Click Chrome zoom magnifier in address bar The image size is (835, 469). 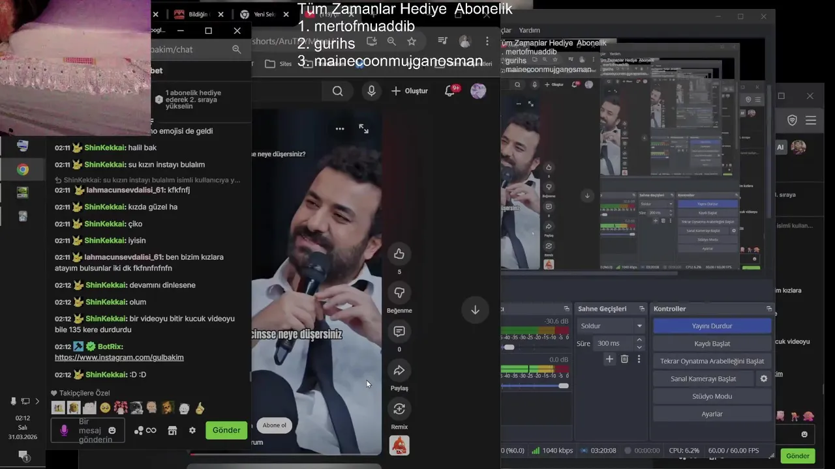391,41
